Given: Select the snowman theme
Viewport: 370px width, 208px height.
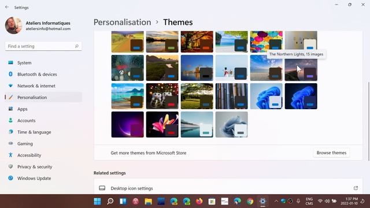Looking at the screenshot, I should click(231, 68).
